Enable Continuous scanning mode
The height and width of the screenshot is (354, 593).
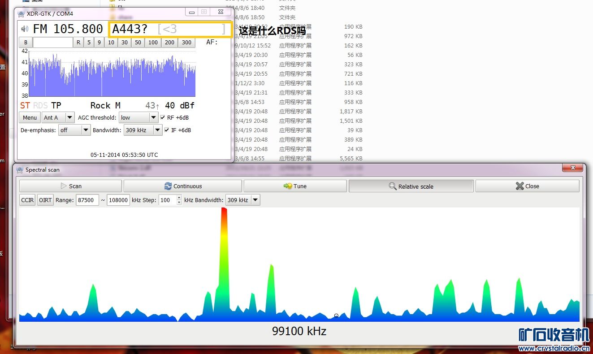point(183,186)
